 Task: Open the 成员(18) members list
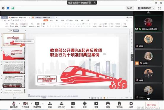61,105
